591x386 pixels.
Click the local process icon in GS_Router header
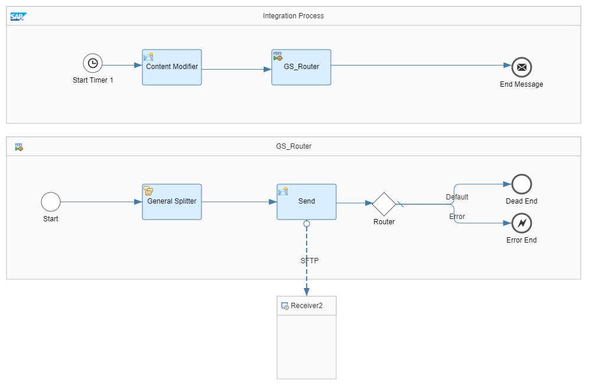[x=19, y=147]
